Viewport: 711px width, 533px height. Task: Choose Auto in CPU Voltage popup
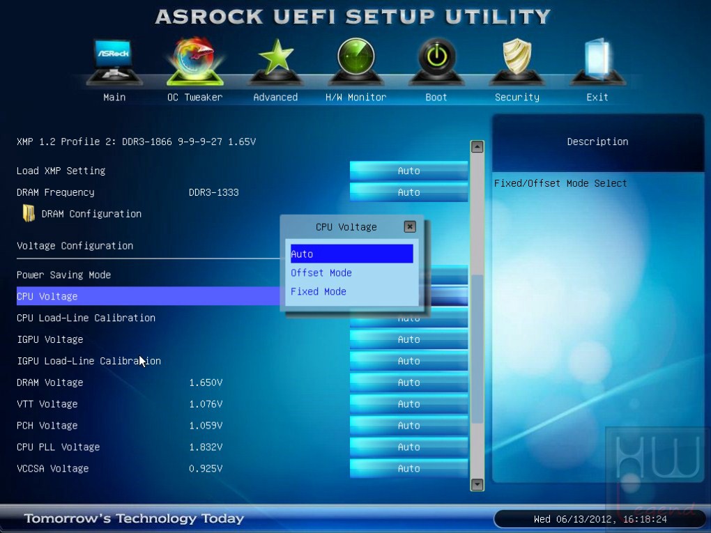(x=352, y=254)
